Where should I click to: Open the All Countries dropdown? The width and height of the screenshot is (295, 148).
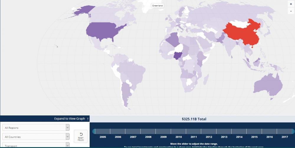click(36, 137)
